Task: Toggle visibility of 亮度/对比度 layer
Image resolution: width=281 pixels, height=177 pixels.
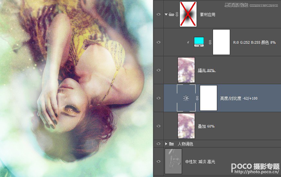Action: click(159, 98)
